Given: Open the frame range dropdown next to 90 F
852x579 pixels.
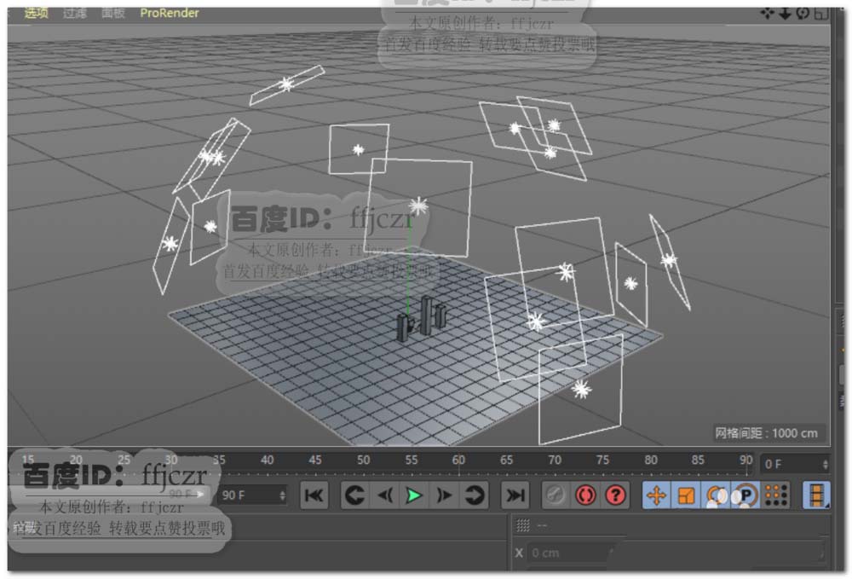Looking at the screenshot, I should click(281, 495).
